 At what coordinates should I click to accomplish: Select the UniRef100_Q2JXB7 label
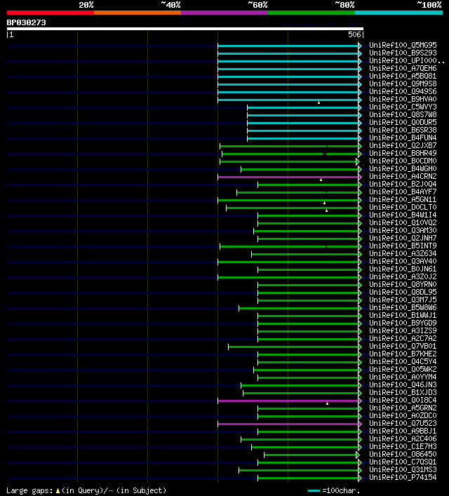click(x=403, y=145)
